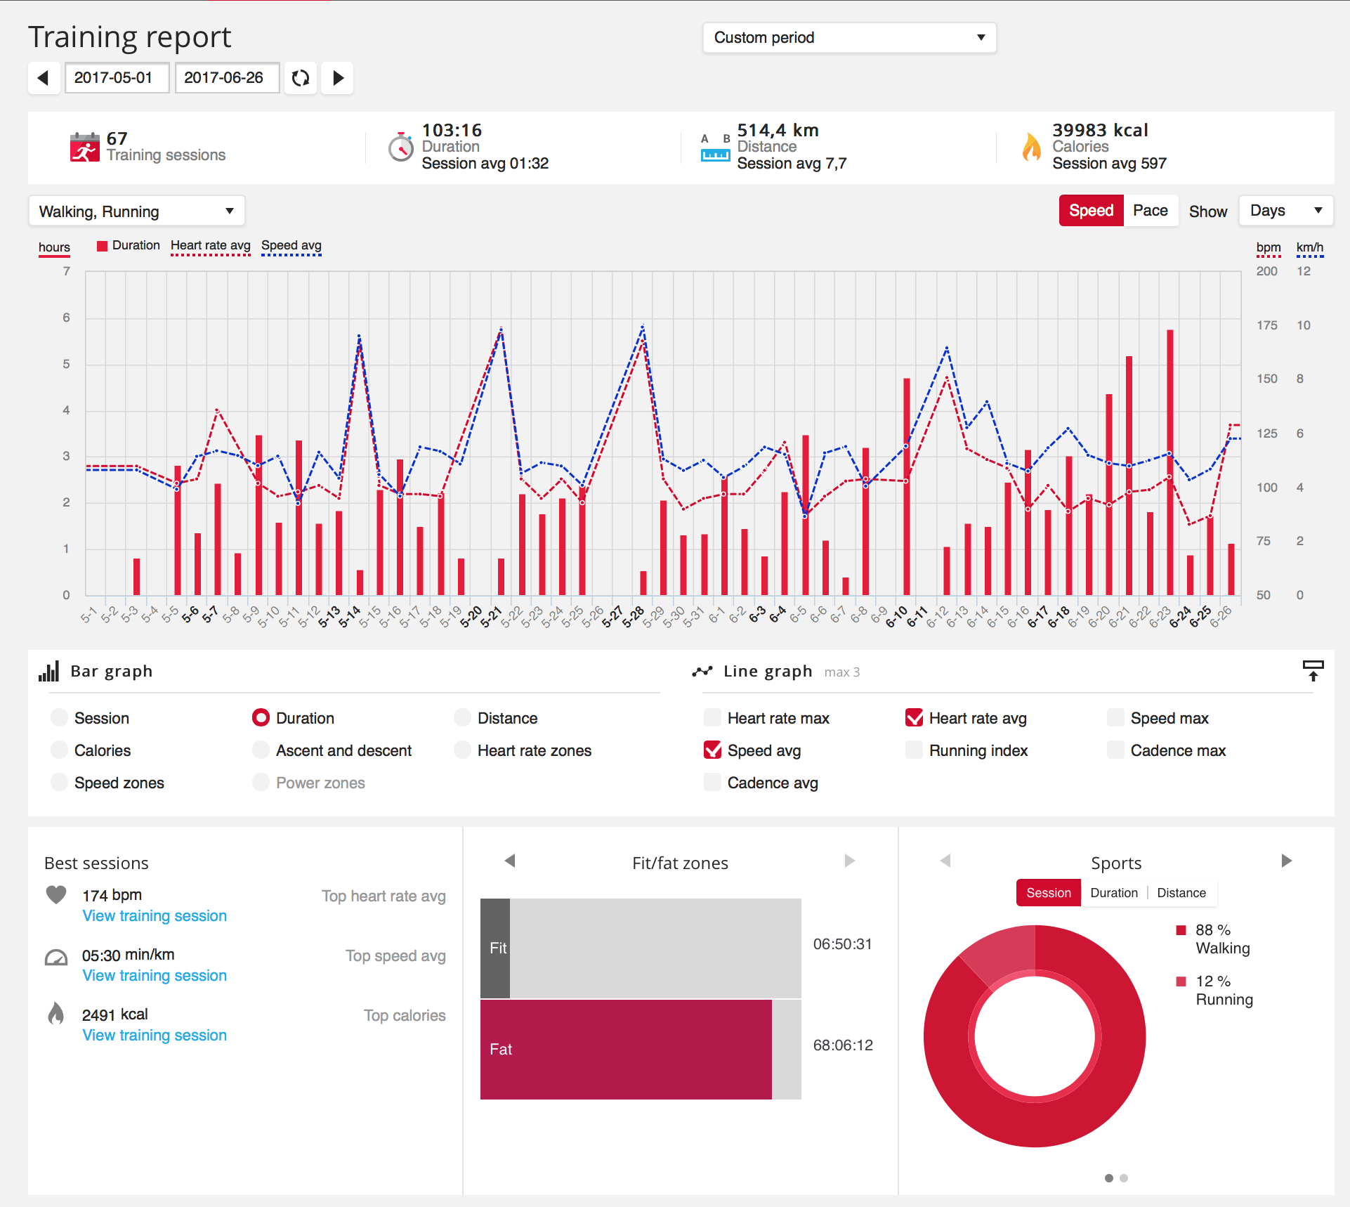Click the collapse graph options icon
The width and height of the screenshot is (1350, 1207).
pyautogui.click(x=1312, y=671)
